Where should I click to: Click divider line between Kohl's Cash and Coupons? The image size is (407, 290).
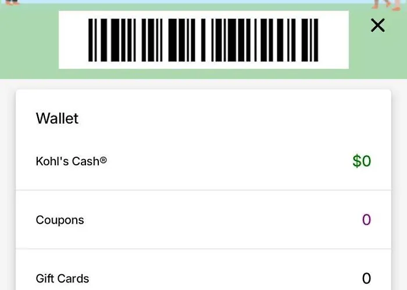tap(203, 190)
